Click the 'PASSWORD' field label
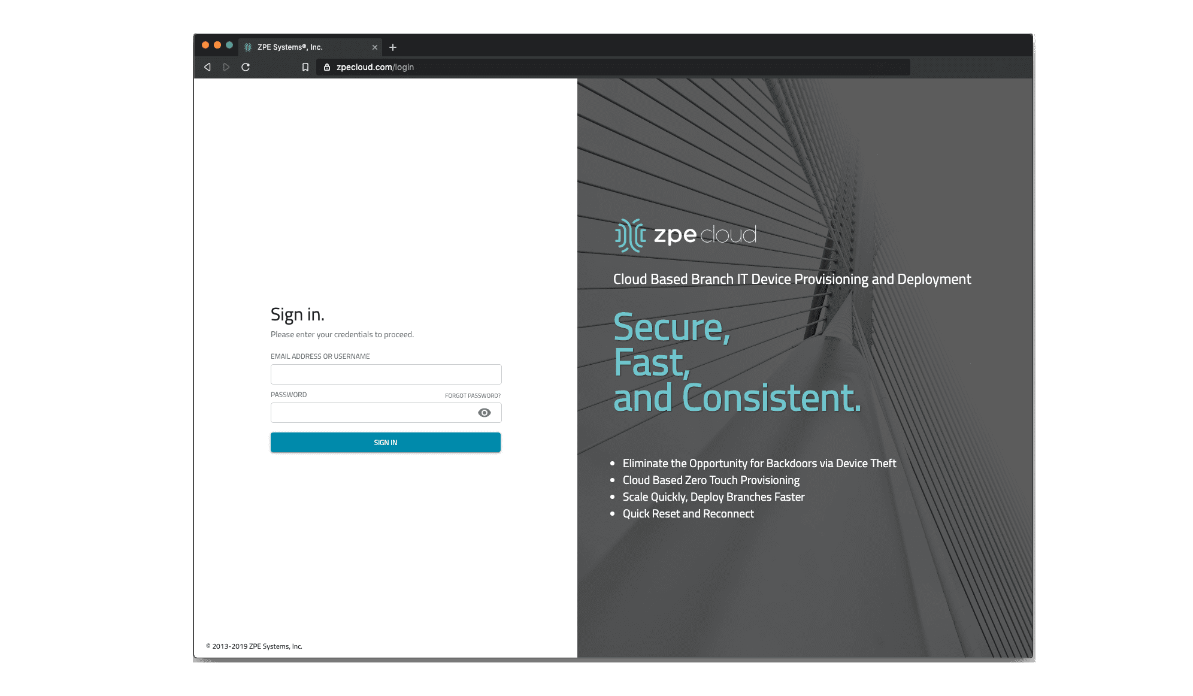The height and width of the screenshot is (696, 1193). point(289,395)
